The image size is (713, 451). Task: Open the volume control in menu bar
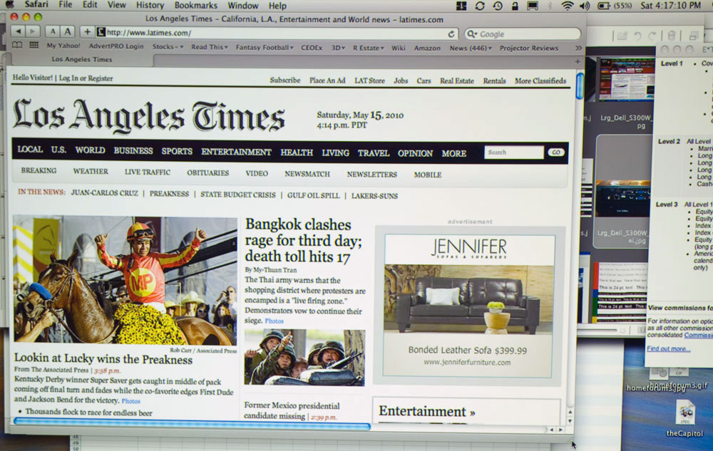coord(585,6)
